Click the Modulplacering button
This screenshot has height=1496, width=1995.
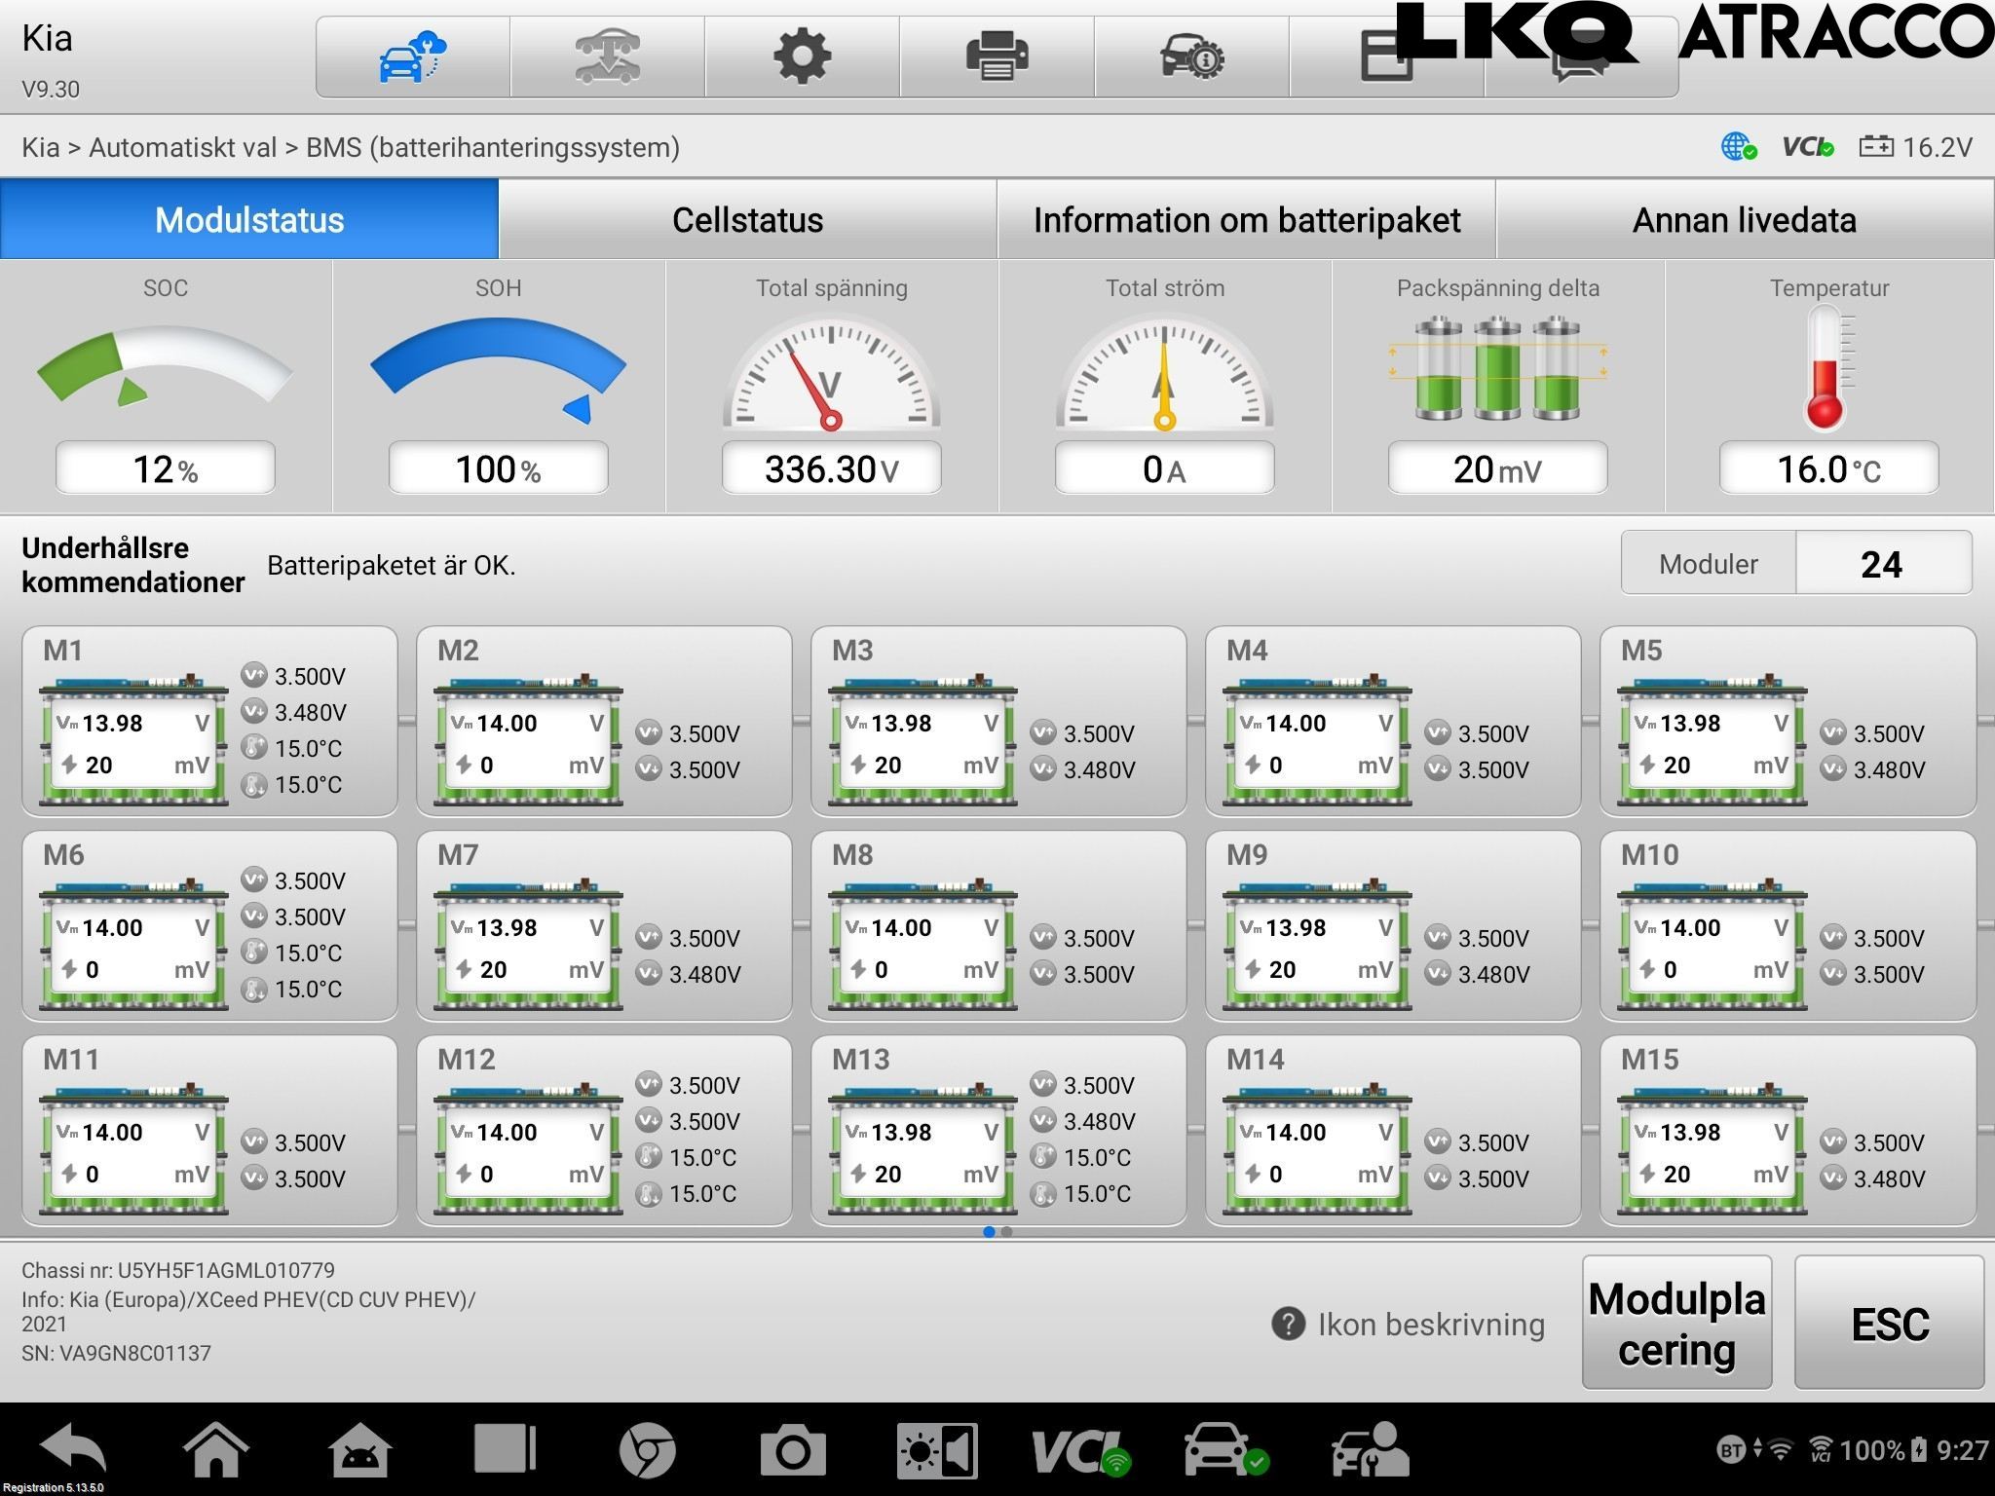1676,1323
